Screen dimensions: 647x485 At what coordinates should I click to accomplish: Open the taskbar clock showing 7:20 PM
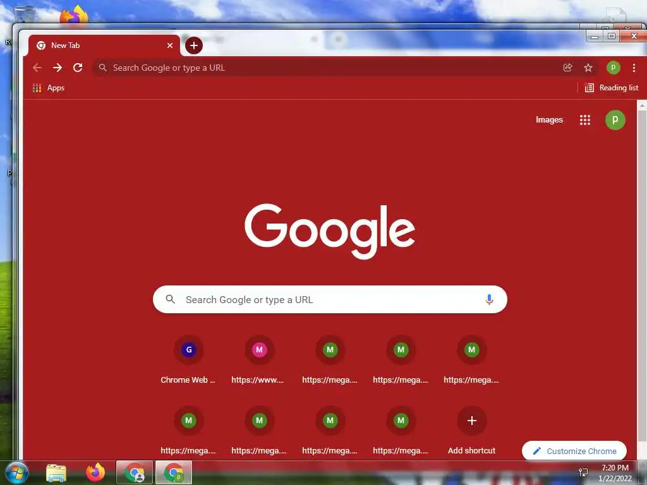pos(615,472)
